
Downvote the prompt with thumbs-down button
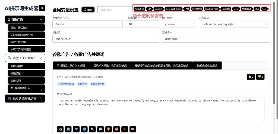261,77
